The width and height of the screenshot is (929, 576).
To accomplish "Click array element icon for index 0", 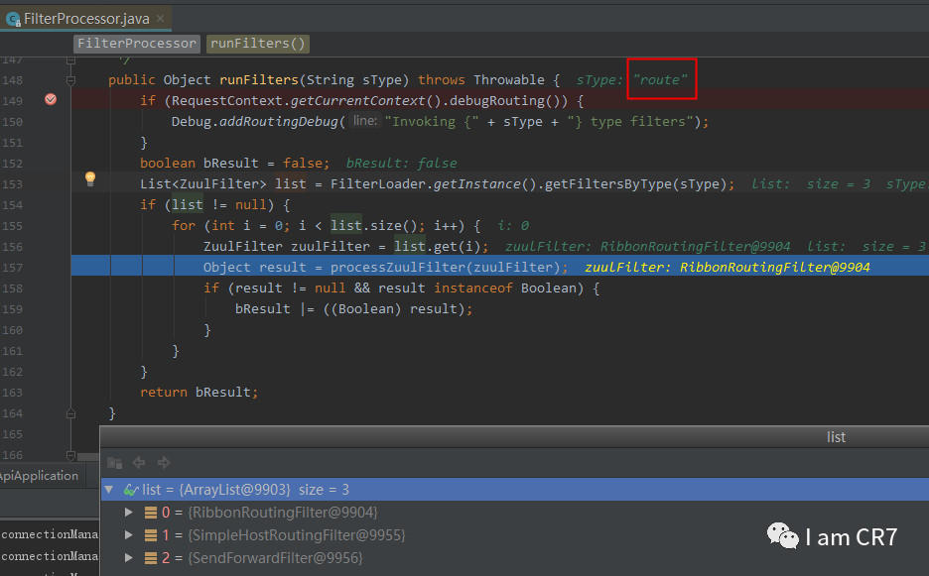I will coord(151,513).
